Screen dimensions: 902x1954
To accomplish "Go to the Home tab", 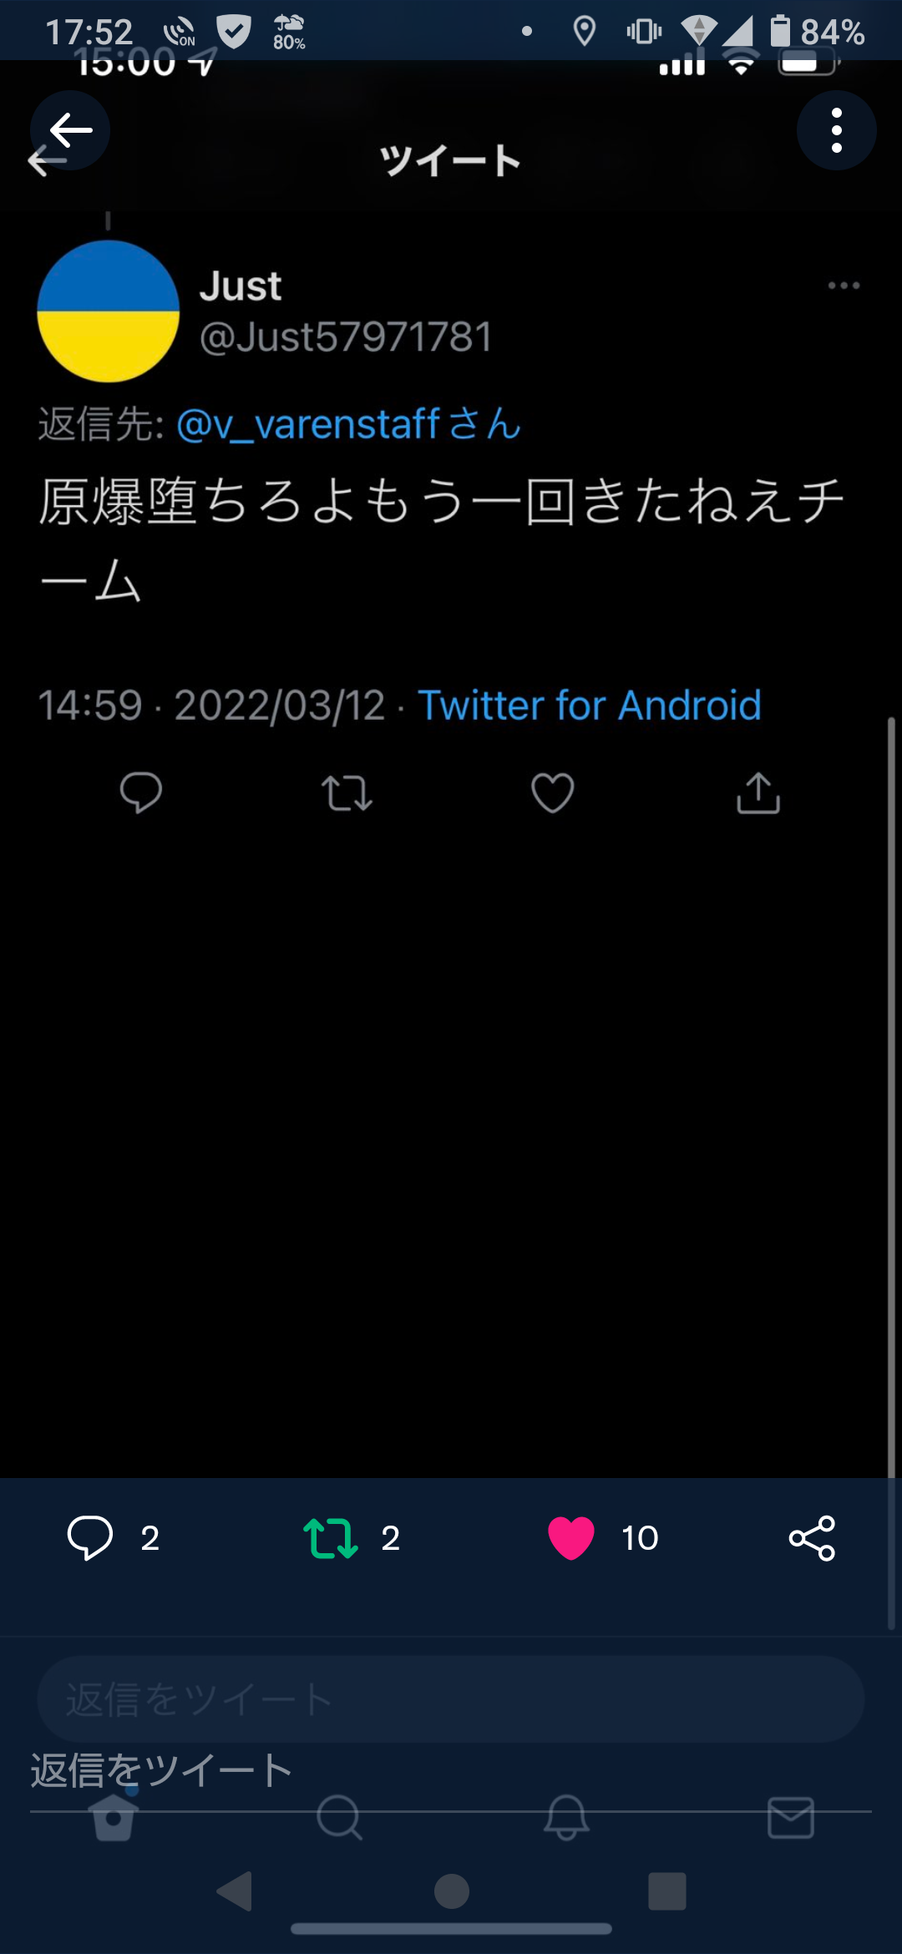I will pyautogui.click(x=114, y=1817).
